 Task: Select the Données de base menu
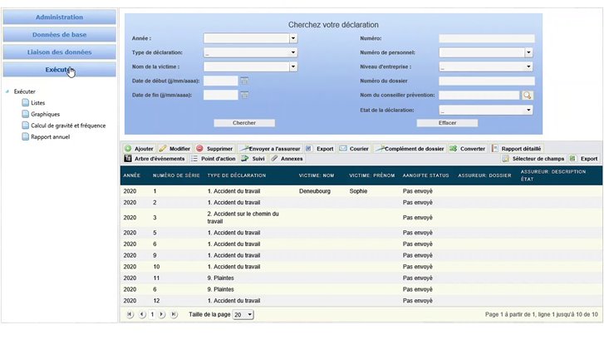point(58,35)
